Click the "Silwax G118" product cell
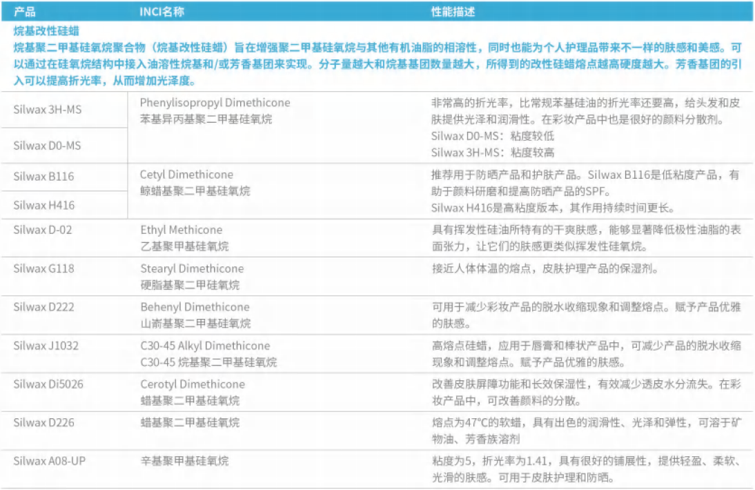This screenshot has height=490, width=755. pos(43,268)
